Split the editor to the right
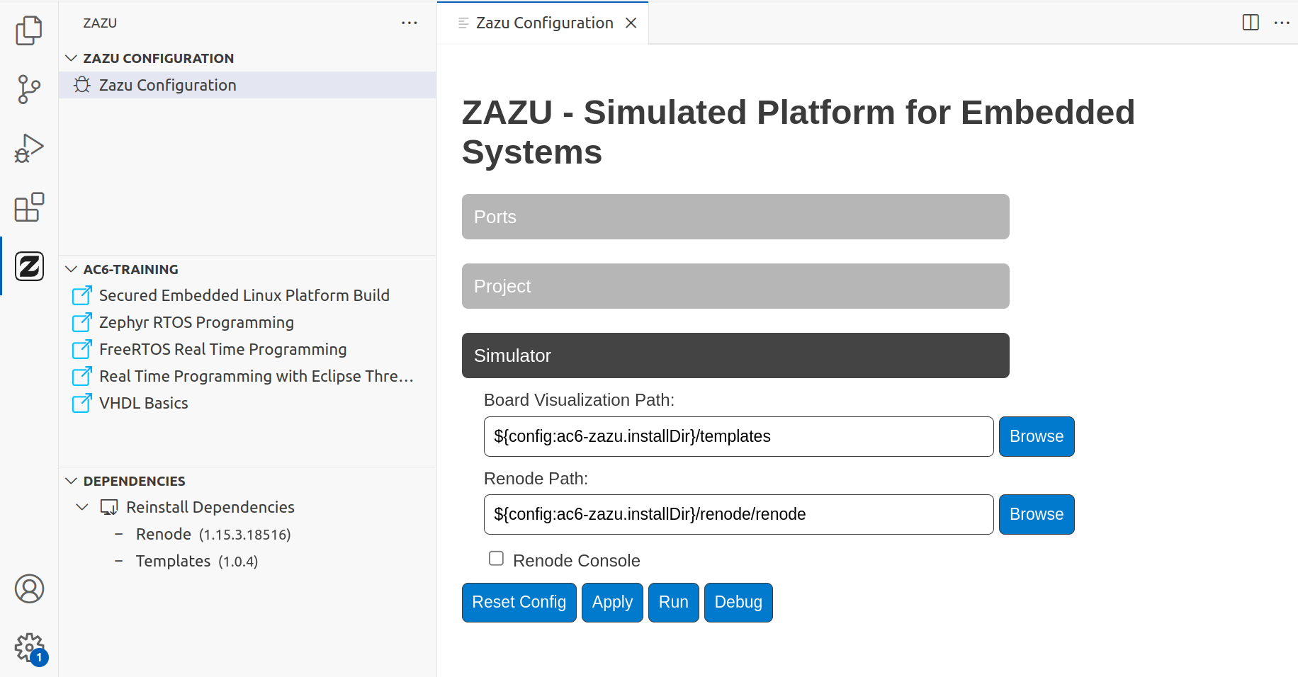Image resolution: width=1298 pixels, height=677 pixels. 1251,23
